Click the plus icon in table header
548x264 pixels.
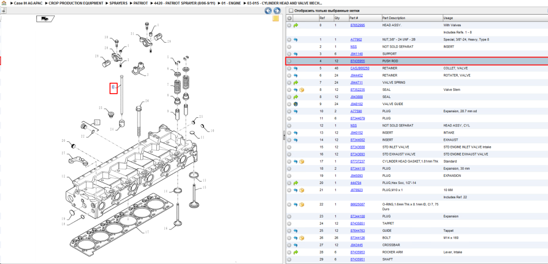(x=289, y=18)
